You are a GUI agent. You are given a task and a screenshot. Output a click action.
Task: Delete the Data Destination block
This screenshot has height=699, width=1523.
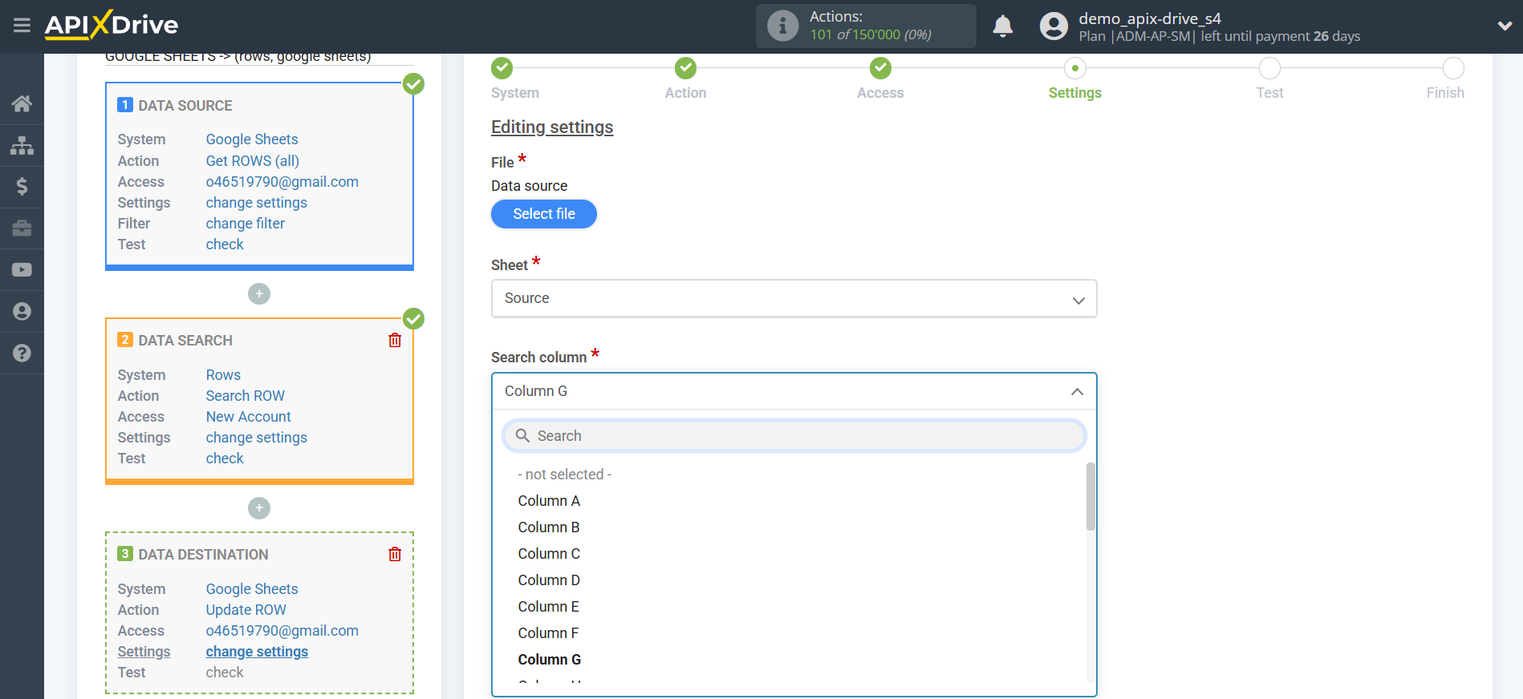395,554
